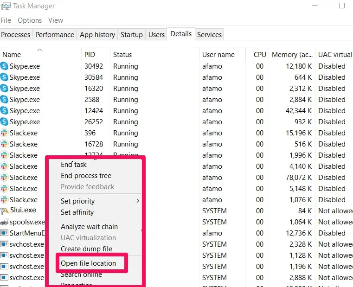This screenshot has width=353, height=287.
Task: Open the Options menu
Action: [30, 20]
